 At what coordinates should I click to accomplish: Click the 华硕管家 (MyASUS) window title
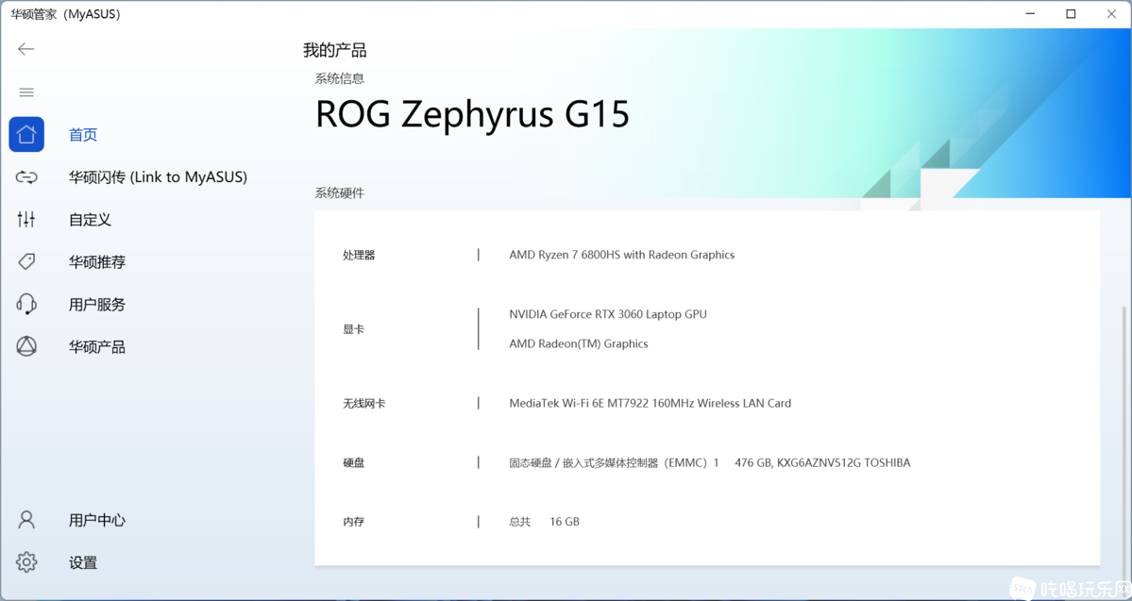[x=66, y=14]
